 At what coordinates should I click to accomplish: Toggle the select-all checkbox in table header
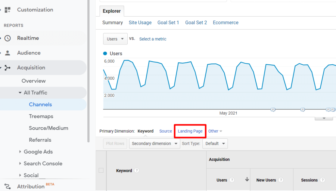pos(101,170)
